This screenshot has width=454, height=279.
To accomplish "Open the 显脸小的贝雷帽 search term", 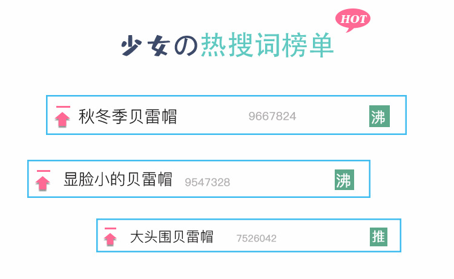I will (x=118, y=179).
